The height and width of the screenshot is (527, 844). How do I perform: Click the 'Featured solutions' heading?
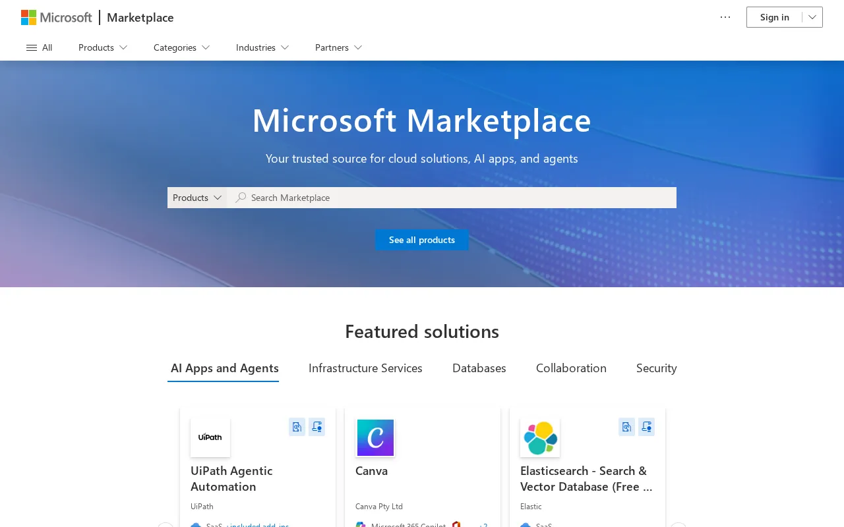pyautogui.click(x=422, y=331)
